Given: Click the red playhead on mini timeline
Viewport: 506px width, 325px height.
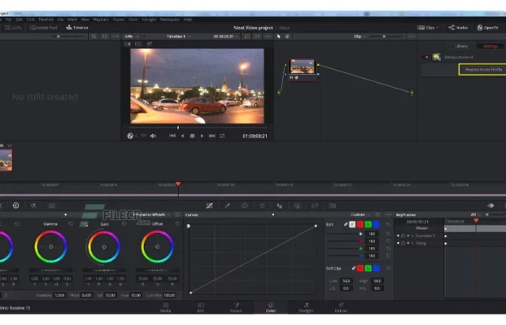Looking at the screenshot, I should [x=178, y=184].
